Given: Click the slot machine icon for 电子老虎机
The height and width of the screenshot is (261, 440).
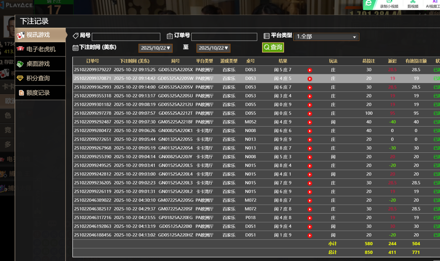Looking at the screenshot, I should [x=20, y=49].
